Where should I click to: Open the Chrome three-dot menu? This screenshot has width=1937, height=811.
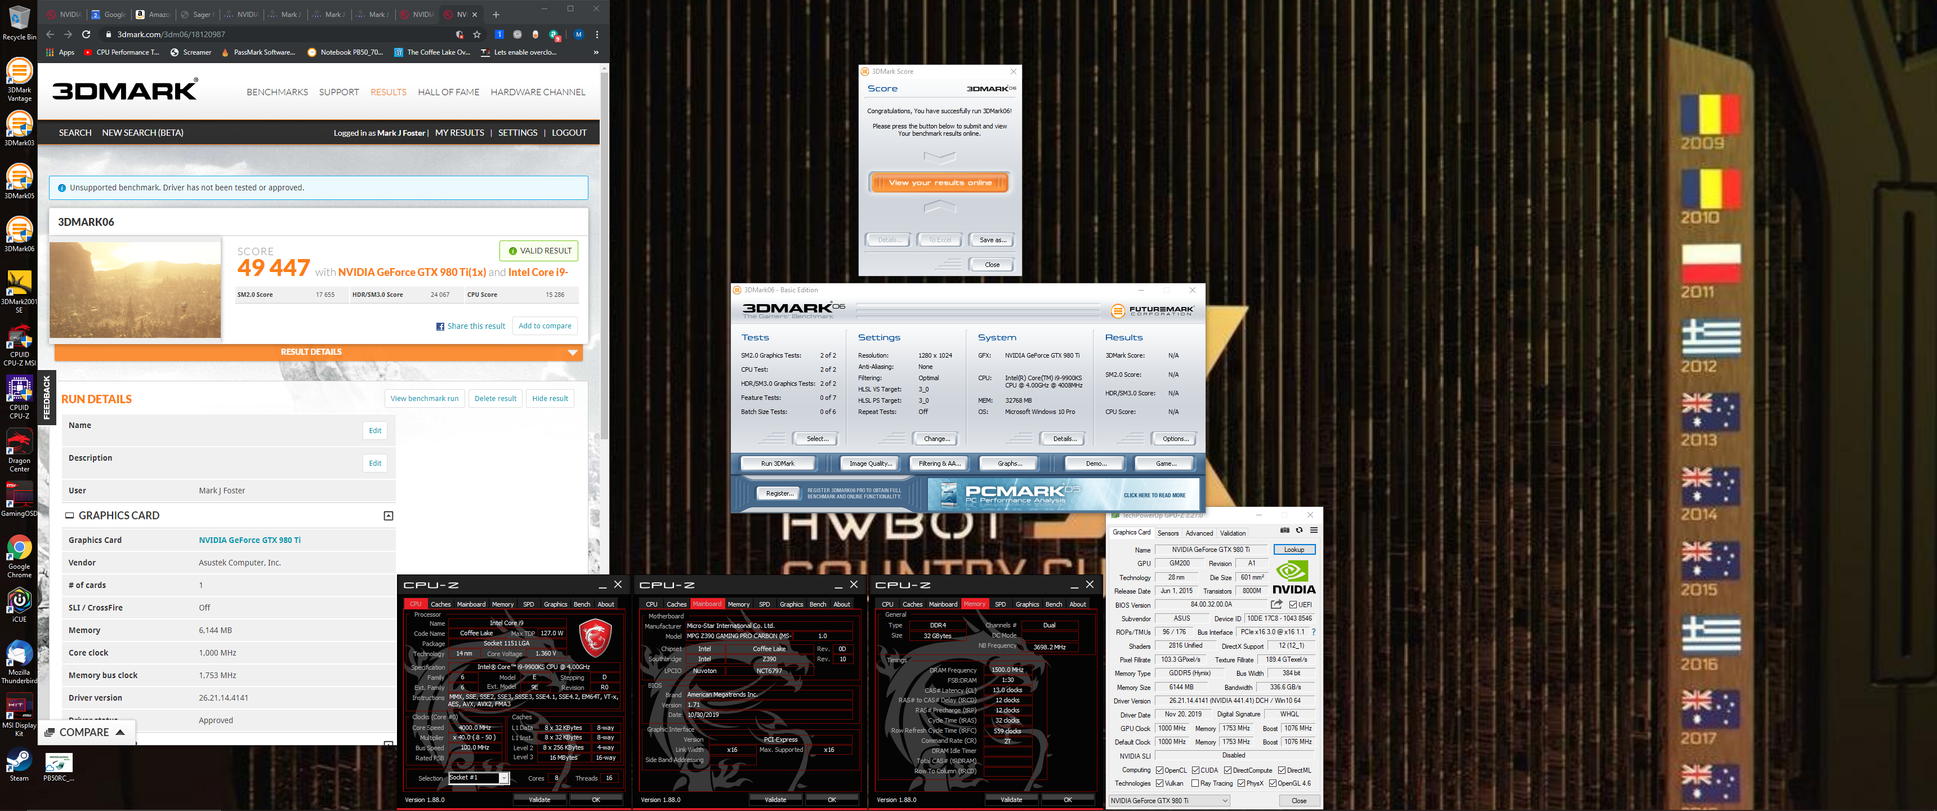[x=597, y=34]
